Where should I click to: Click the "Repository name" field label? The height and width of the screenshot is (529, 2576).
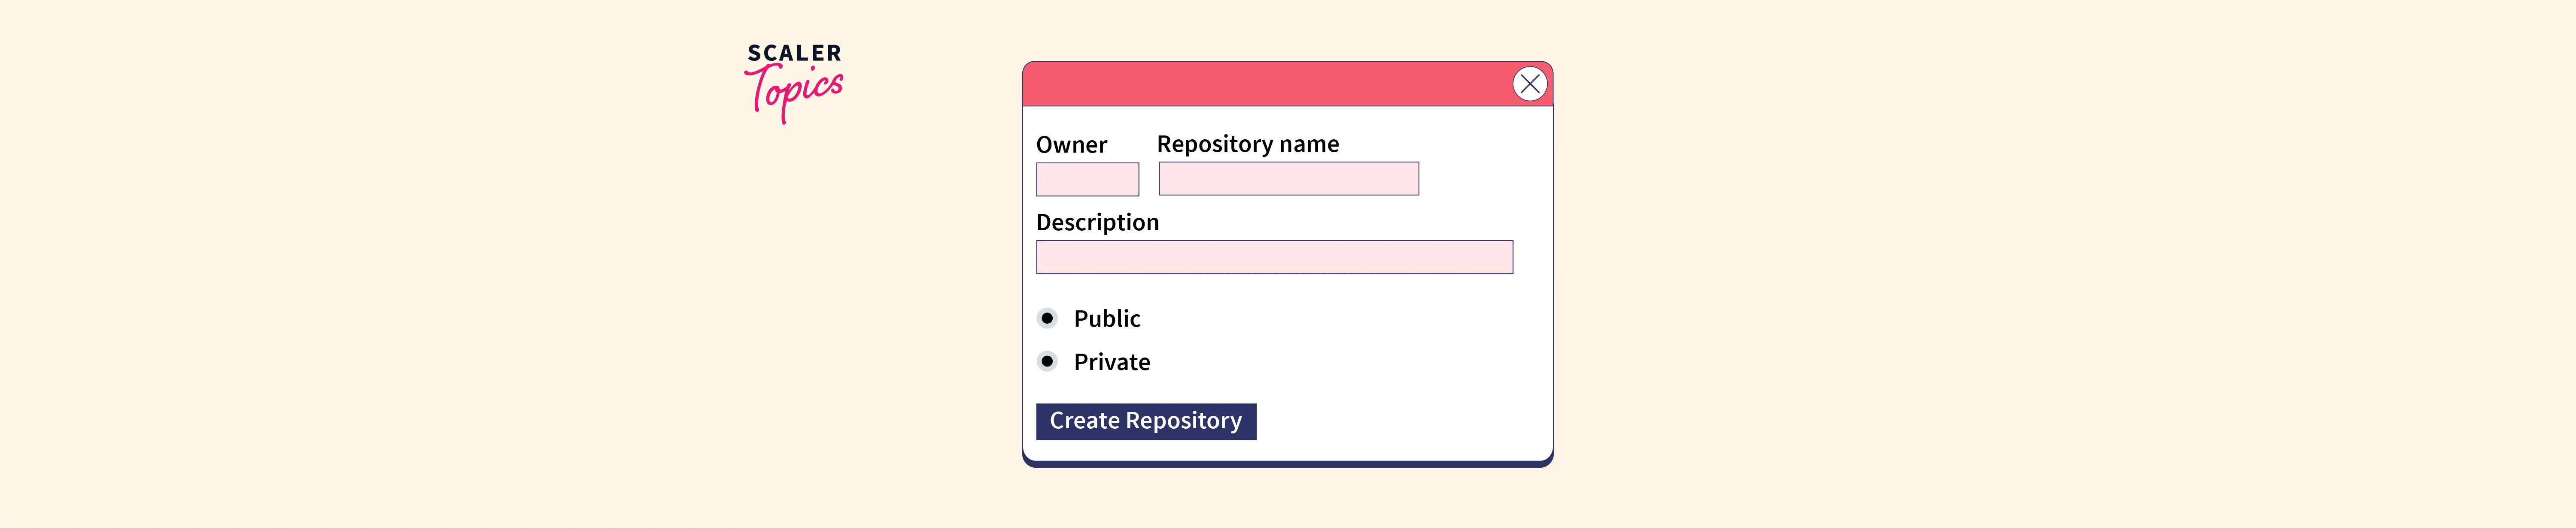(1247, 144)
